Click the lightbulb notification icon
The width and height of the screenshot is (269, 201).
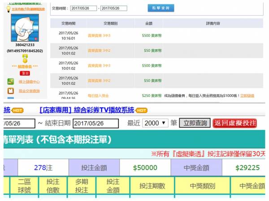click(9, 9)
